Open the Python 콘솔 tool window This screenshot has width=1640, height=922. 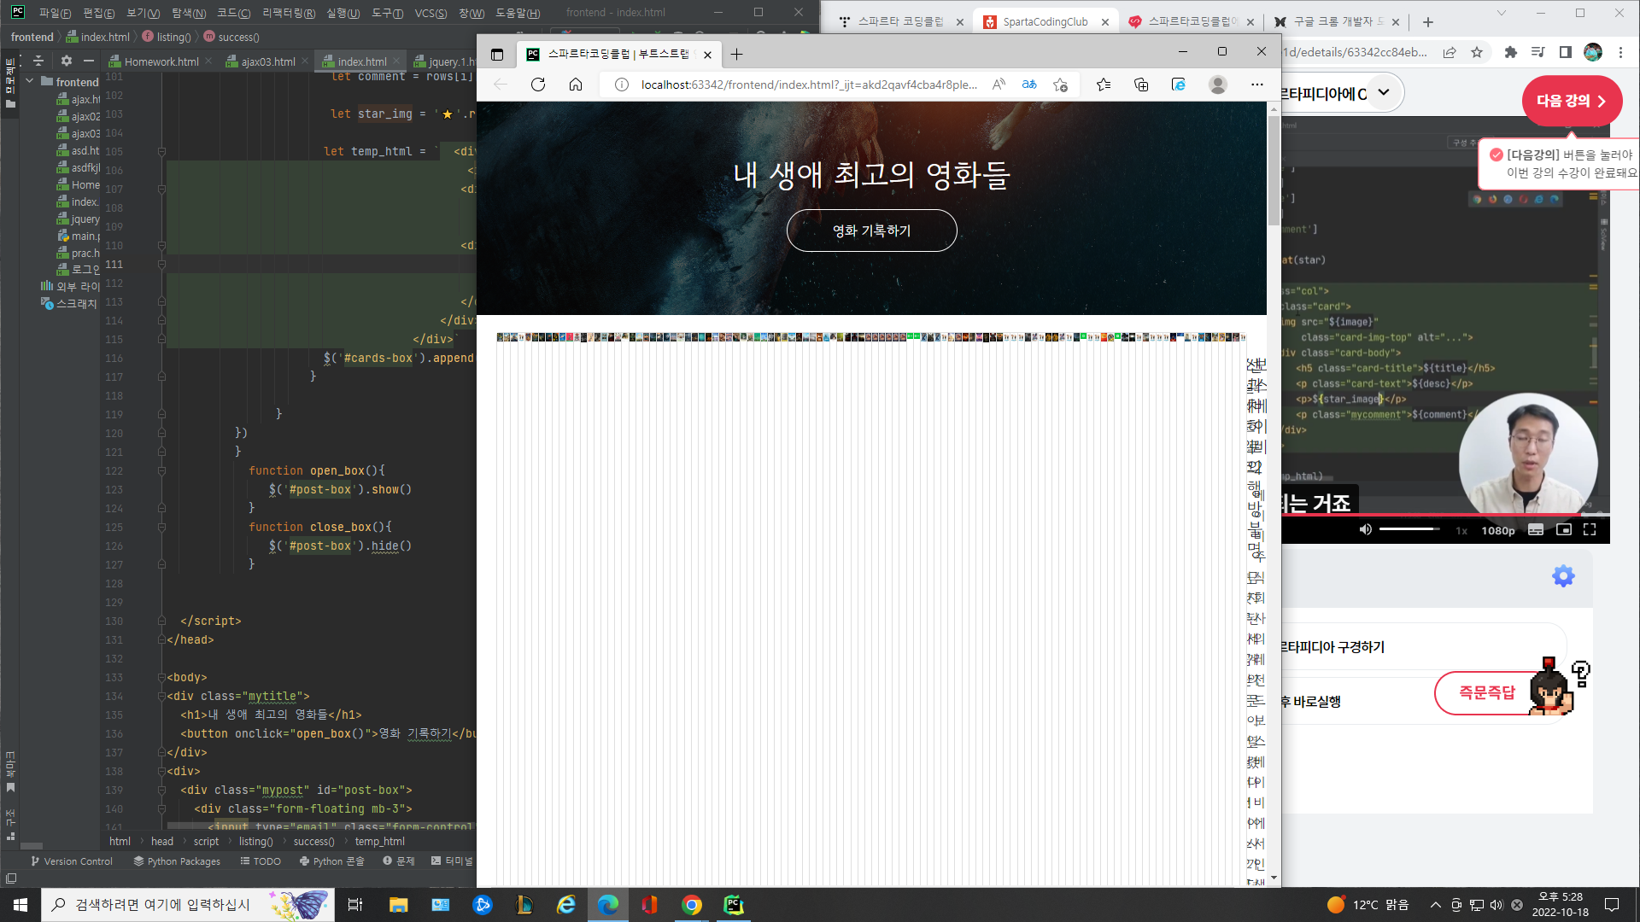click(331, 861)
